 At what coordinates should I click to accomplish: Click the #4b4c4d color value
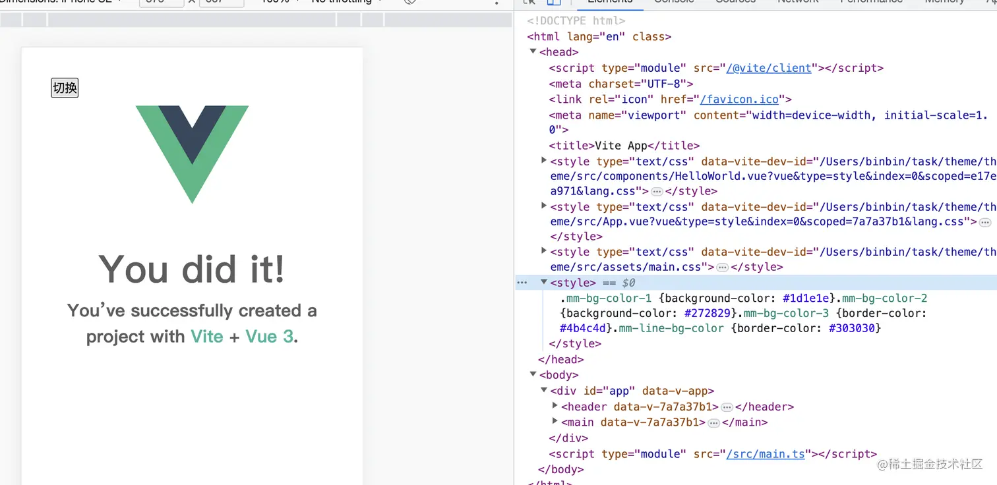click(584, 328)
